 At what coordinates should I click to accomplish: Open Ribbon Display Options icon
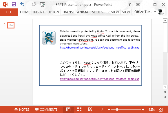point(138,4)
